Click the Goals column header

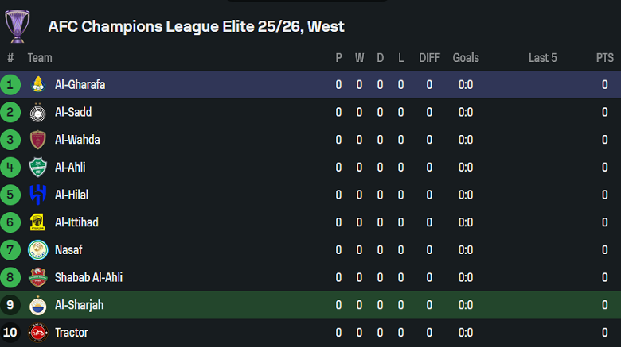coord(466,58)
